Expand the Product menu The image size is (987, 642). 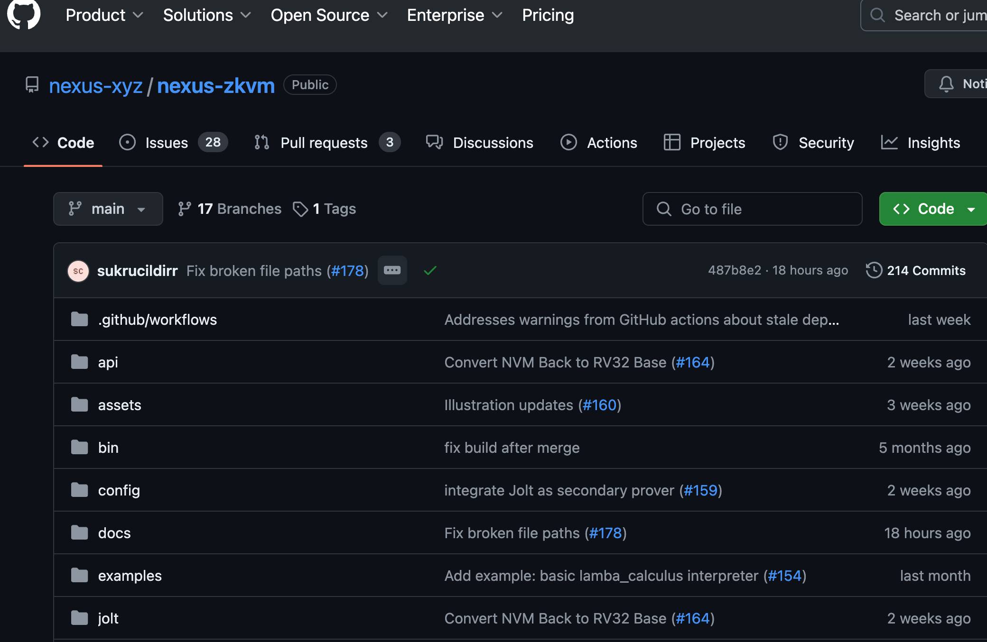104,15
